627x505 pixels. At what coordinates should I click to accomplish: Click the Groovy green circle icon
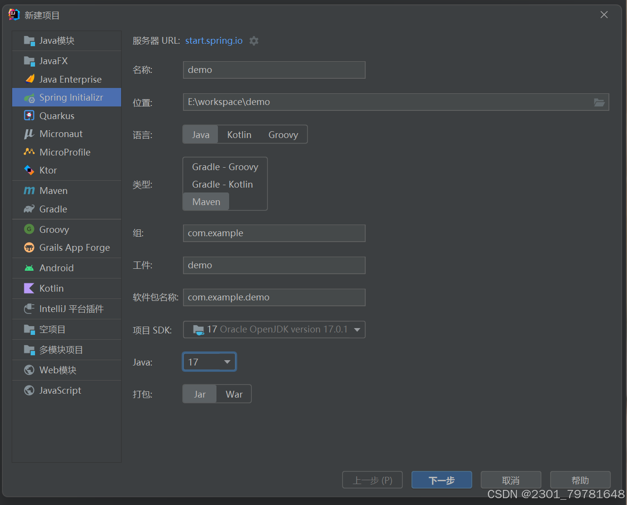coord(29,229)
